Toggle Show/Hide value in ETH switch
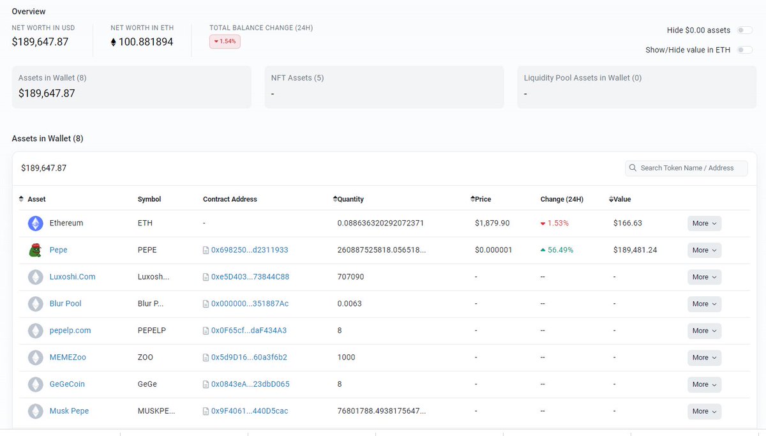This screenshot has height=436, width=766. 744,50
